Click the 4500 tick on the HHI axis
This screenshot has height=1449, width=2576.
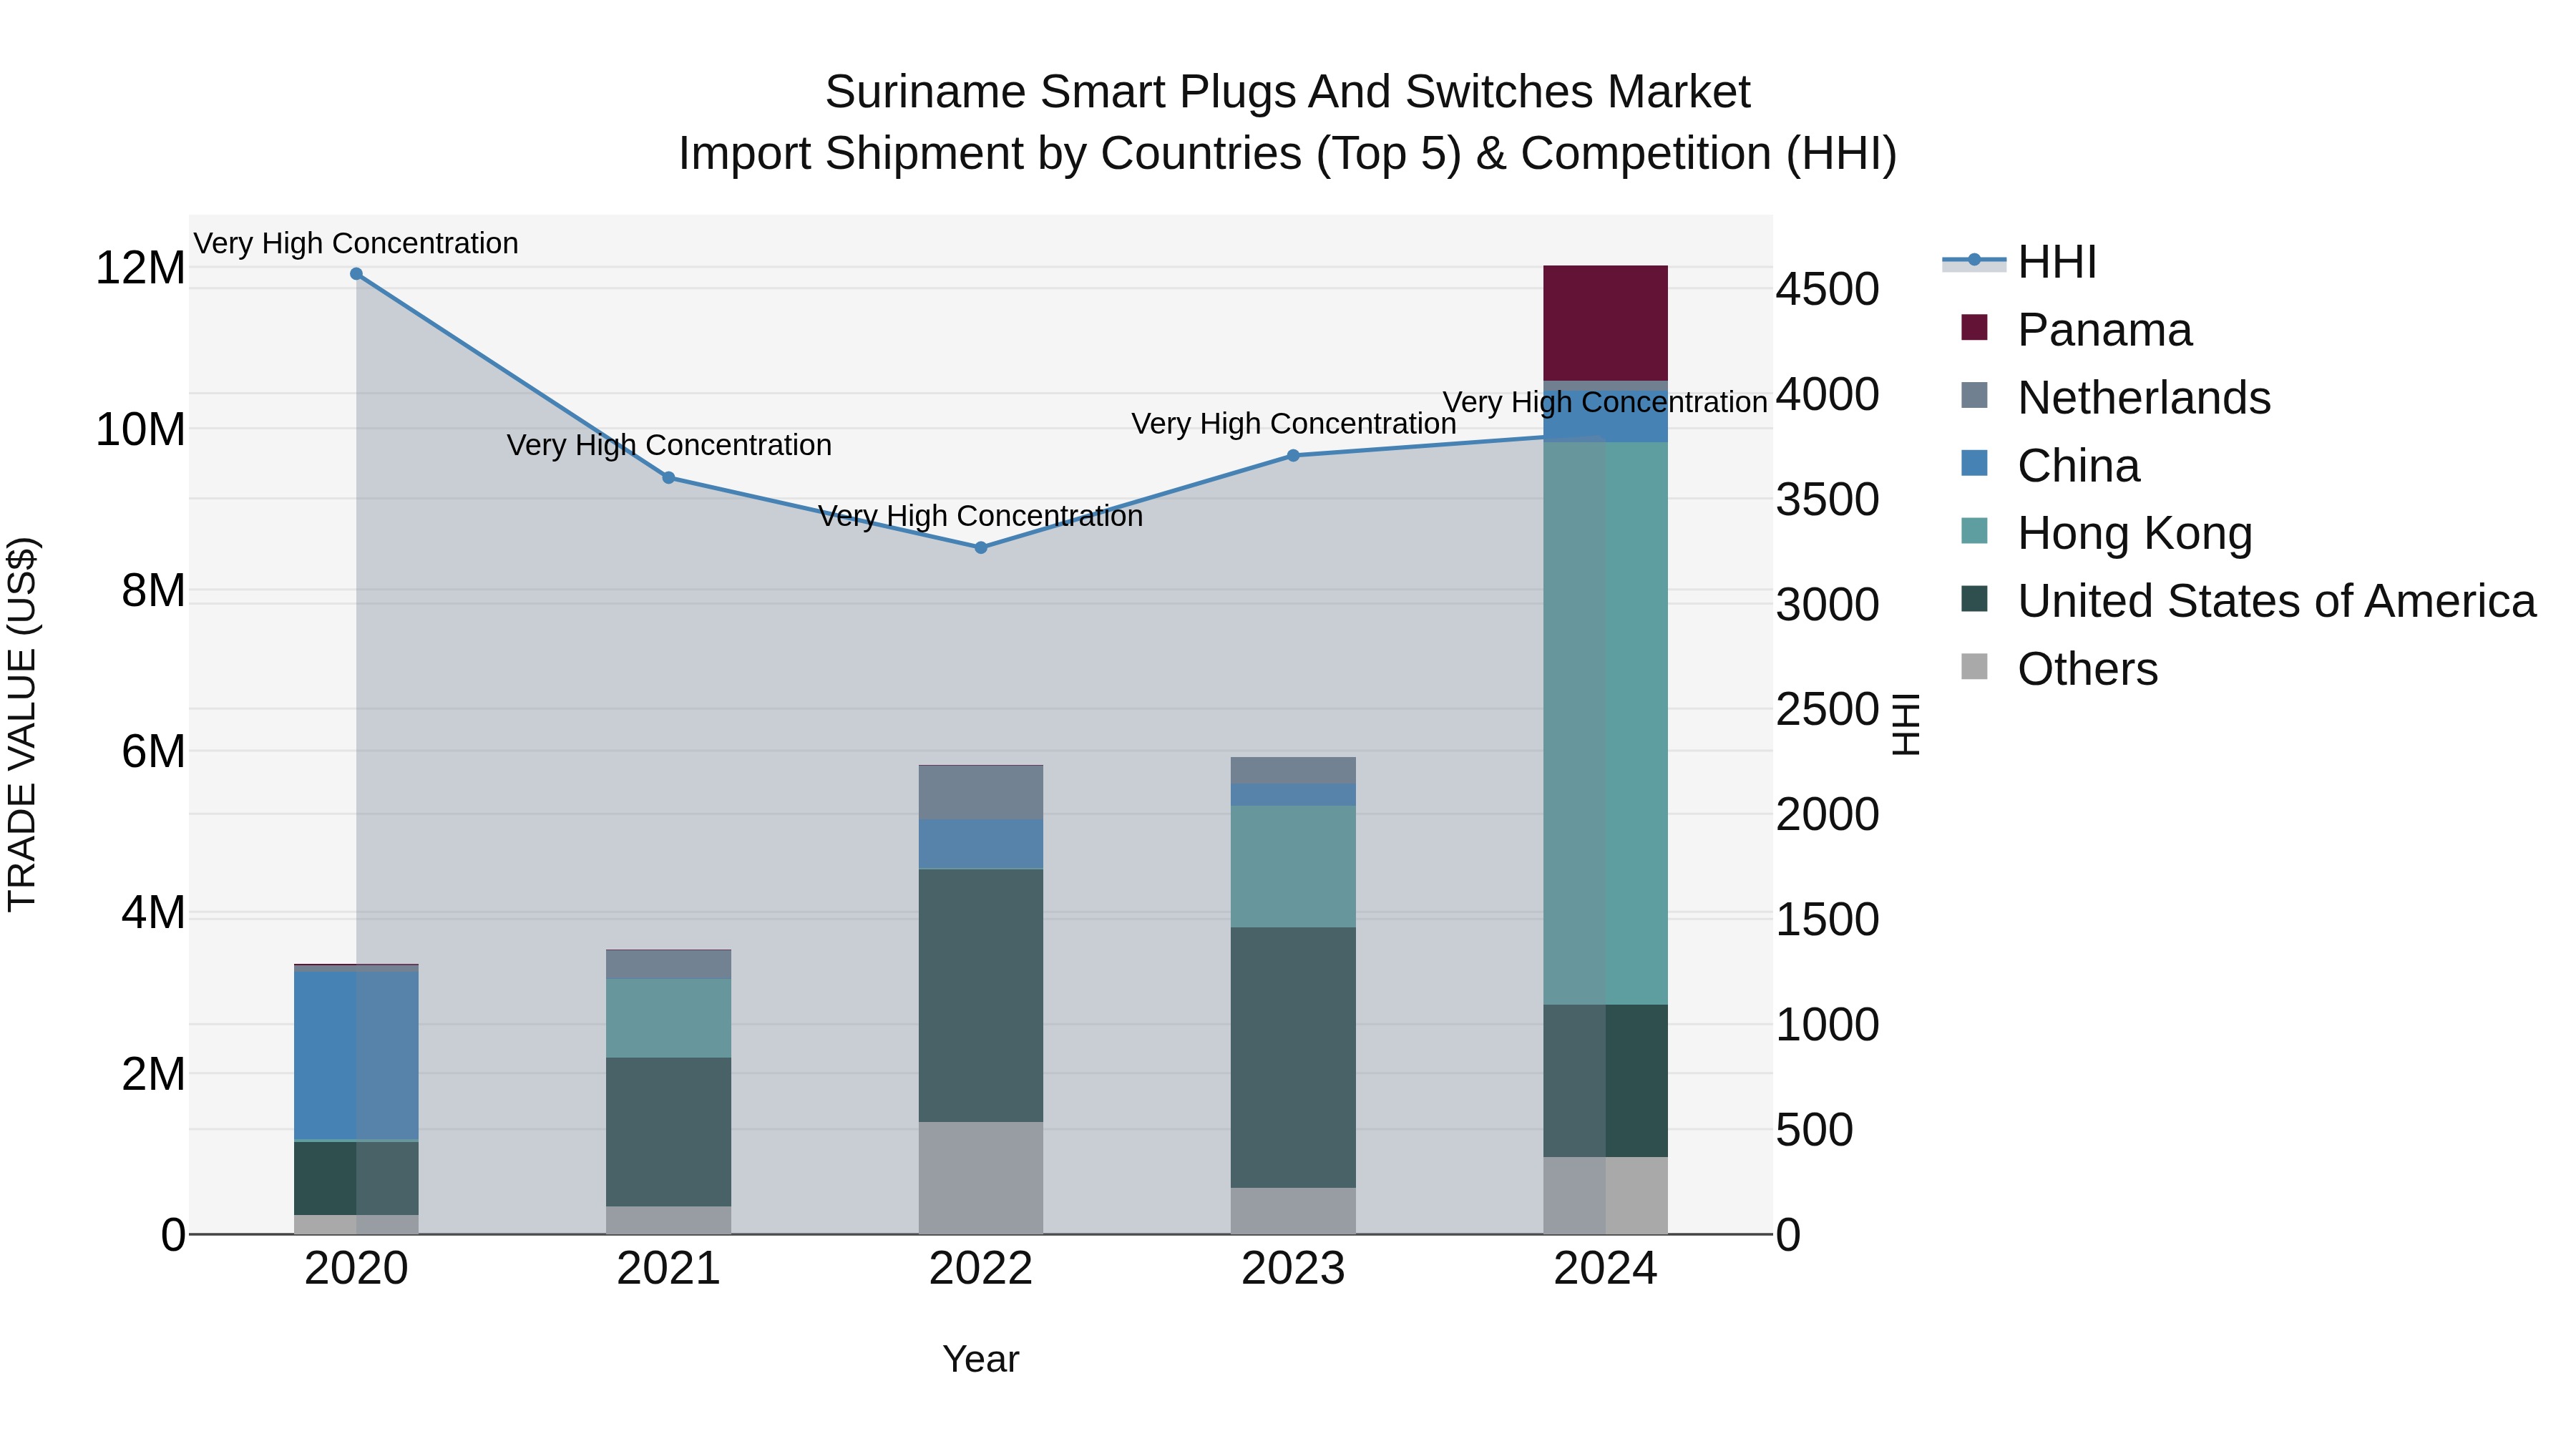tap(1827, 290)
